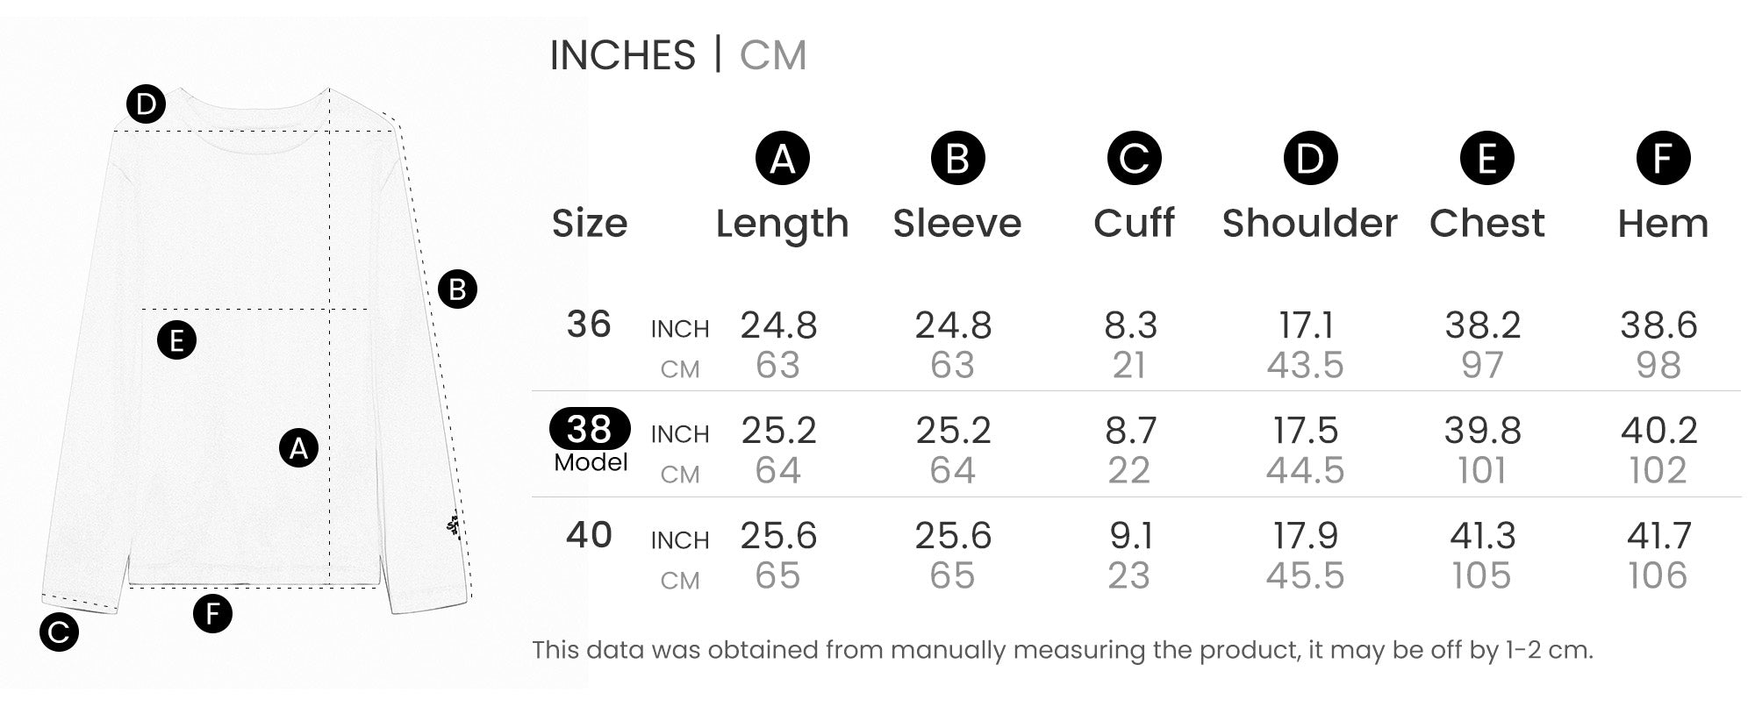Switch units to INCHES
This screenshot has height=707, width=1755.
(x=622, y=55)
